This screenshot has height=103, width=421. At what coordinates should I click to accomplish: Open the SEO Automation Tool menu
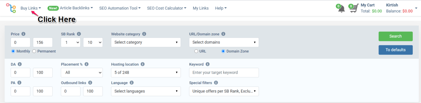point(120,8)
